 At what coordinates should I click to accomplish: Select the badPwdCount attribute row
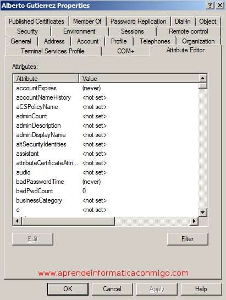[106, 191]
